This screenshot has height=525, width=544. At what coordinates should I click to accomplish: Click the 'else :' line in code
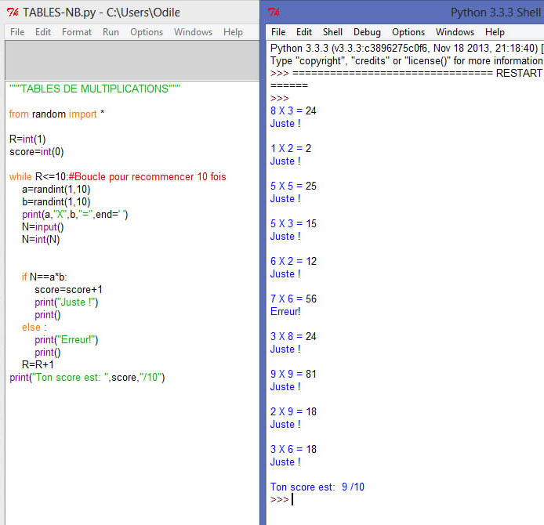coord(34,327)
